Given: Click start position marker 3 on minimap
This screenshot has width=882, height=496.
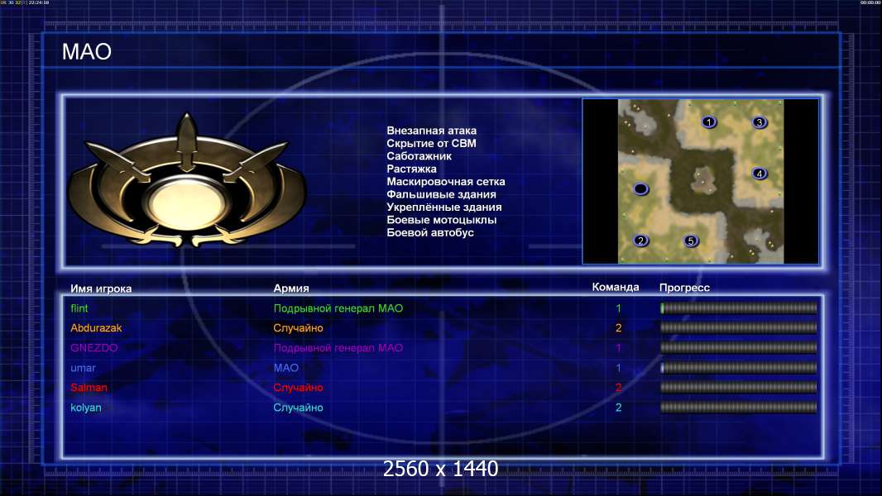Looking at the screenshot, I should click(x=760, y=122).
